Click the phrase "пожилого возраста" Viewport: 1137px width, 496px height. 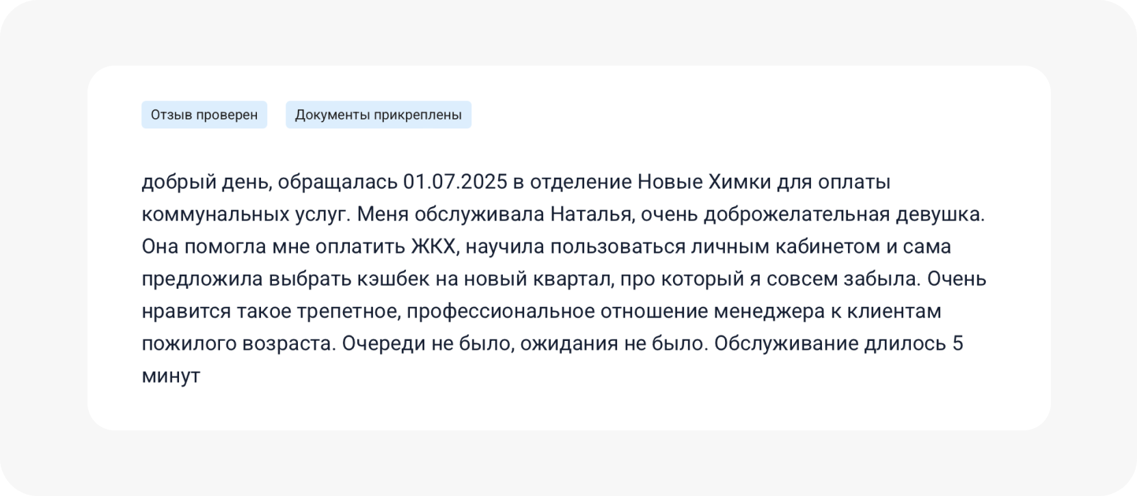pyautogui.click(x=238, y=343)
